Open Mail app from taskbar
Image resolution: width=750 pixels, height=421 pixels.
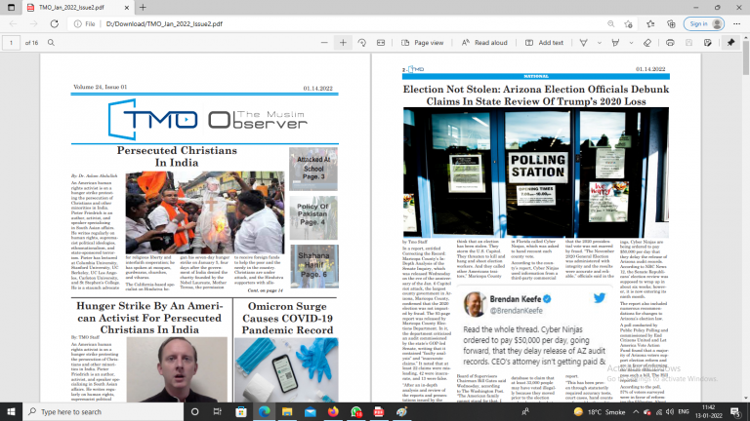(x=310, y=412)
